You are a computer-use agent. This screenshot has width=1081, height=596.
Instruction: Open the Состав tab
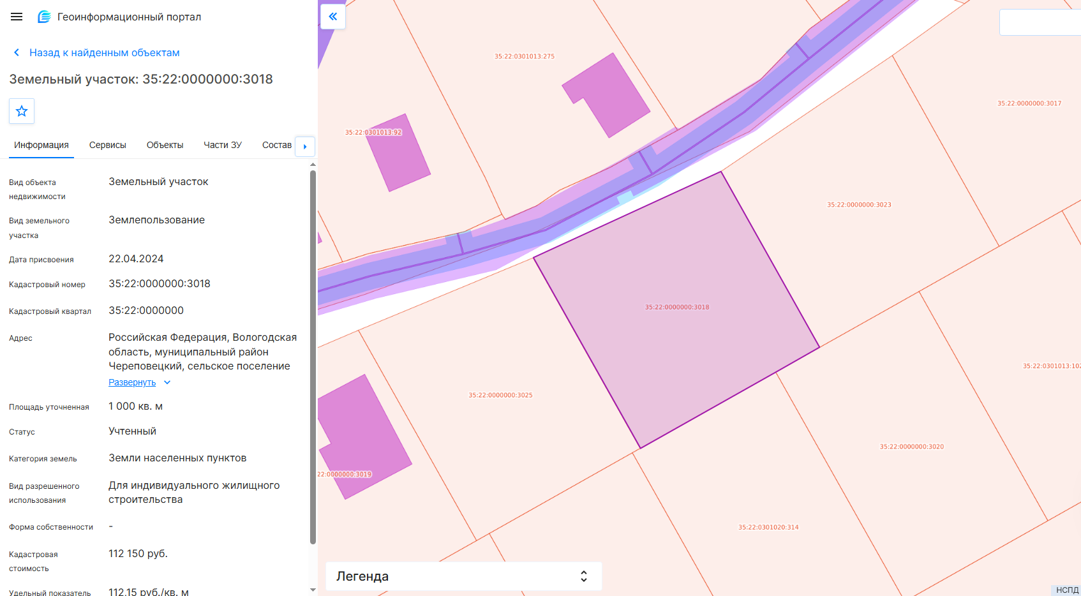click(x=277, y=145)
